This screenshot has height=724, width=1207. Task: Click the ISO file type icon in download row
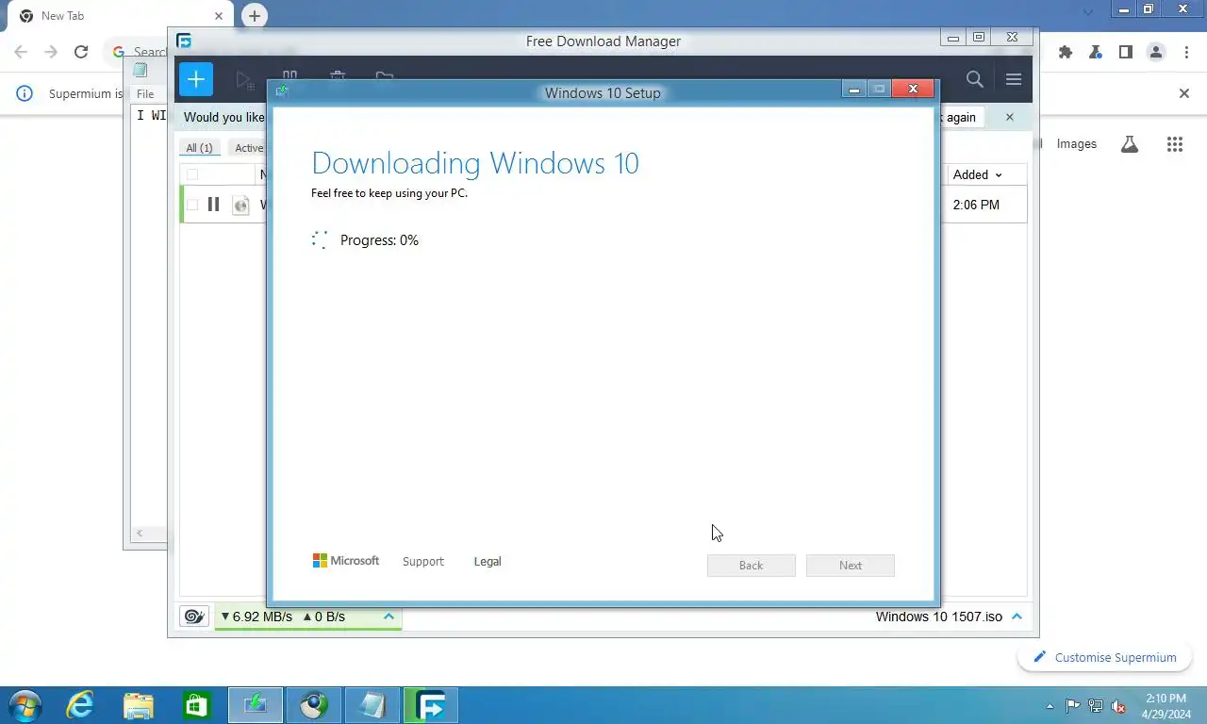point(241,205)
